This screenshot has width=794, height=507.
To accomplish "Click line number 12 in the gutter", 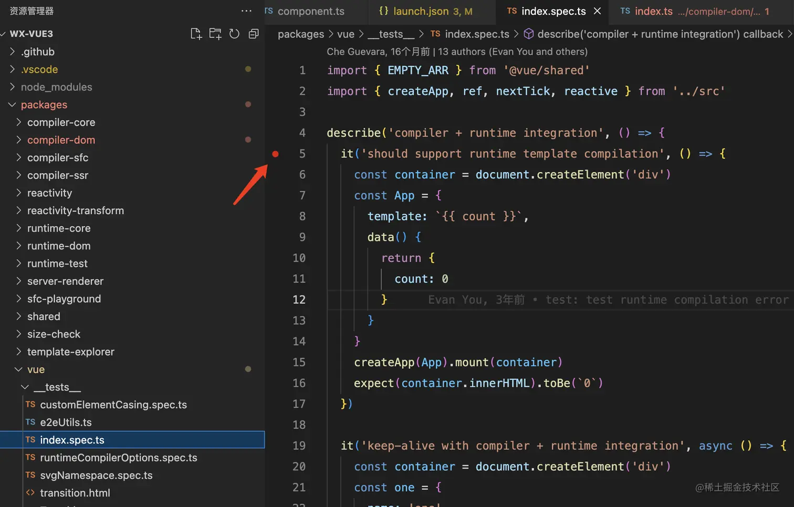I will tap(299, 300).
